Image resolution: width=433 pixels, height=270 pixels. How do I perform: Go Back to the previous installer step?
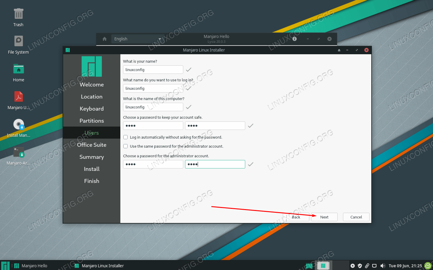[296, 217]
